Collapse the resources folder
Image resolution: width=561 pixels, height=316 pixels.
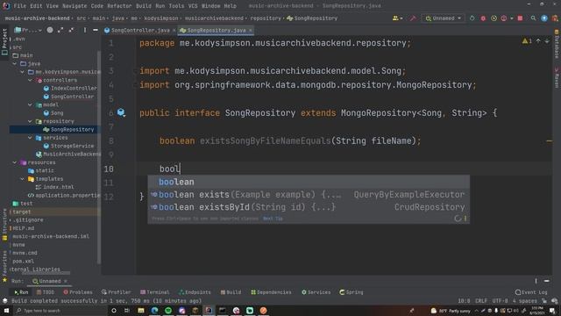15,162
